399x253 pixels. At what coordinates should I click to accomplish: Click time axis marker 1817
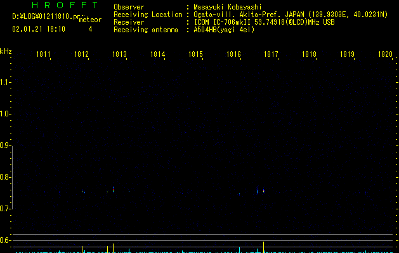271,54
